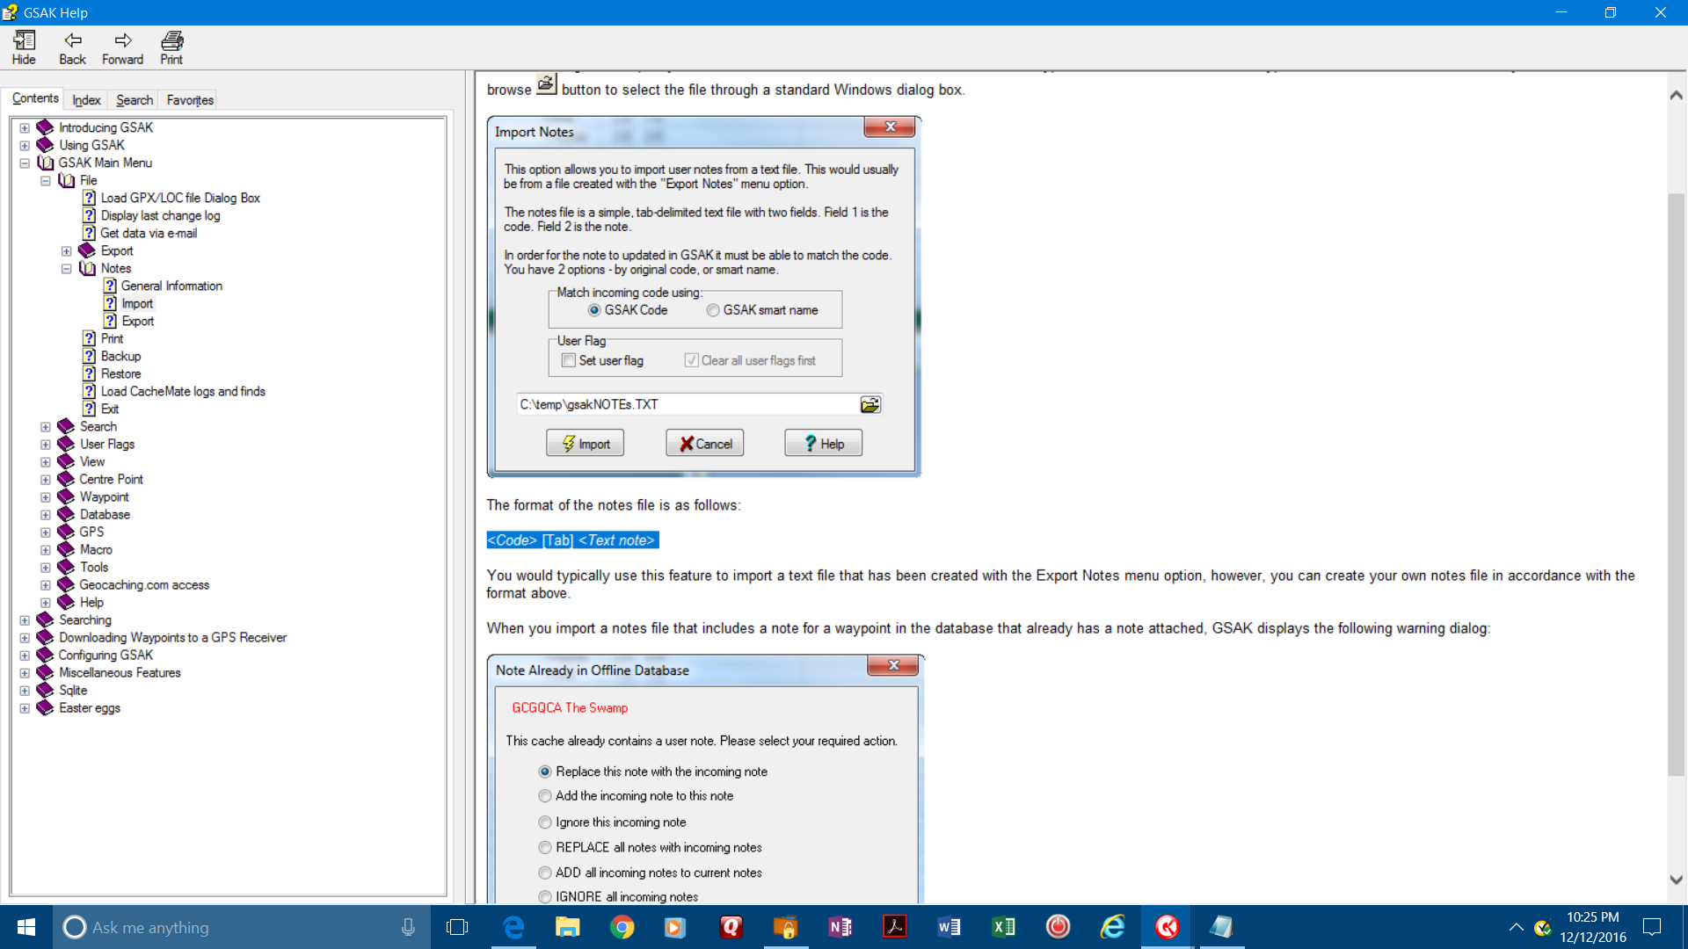Click the scroll down arrow of help pane

[x=1676, y=880]
